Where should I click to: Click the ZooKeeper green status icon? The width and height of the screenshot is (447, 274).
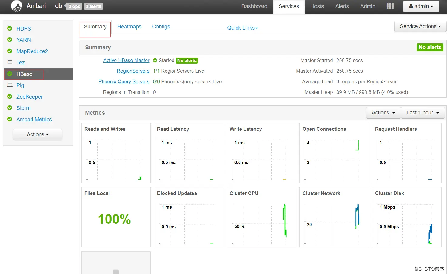10,97
